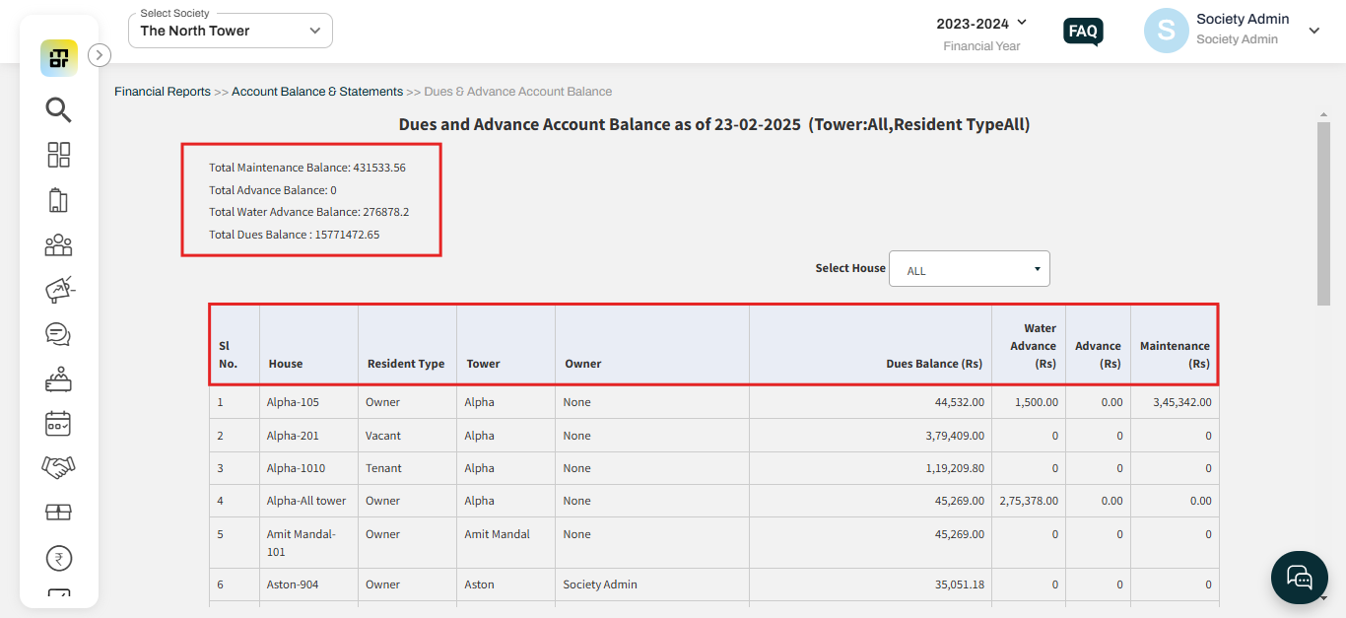The image size is (1346, 618).
Task: Click the maintenance value 3,45,342.00
Action: pos(1181,402)
